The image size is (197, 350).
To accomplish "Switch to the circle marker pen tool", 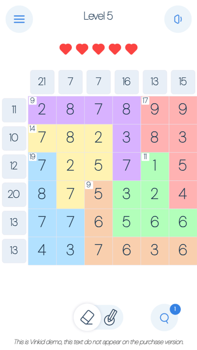I will coord(110,318).
